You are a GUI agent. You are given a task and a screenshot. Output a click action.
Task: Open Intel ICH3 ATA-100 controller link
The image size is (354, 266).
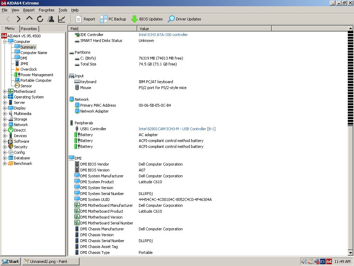pos(163,35)
